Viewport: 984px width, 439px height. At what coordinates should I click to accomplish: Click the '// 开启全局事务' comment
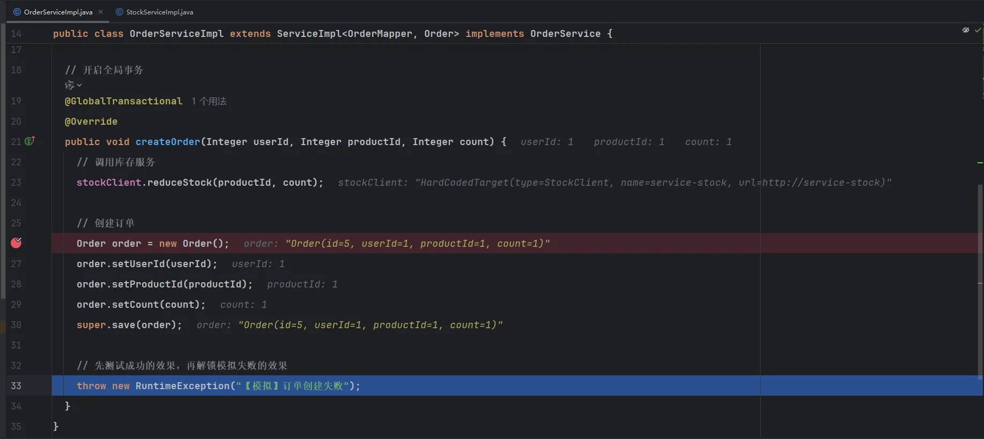(x=104, y=70)
